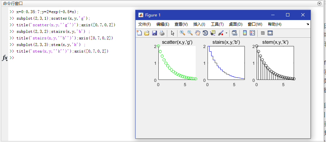This screenshot has width=326, height=142.
Task: Click the Hide Plot Tools icon
Action: (263, 33)
